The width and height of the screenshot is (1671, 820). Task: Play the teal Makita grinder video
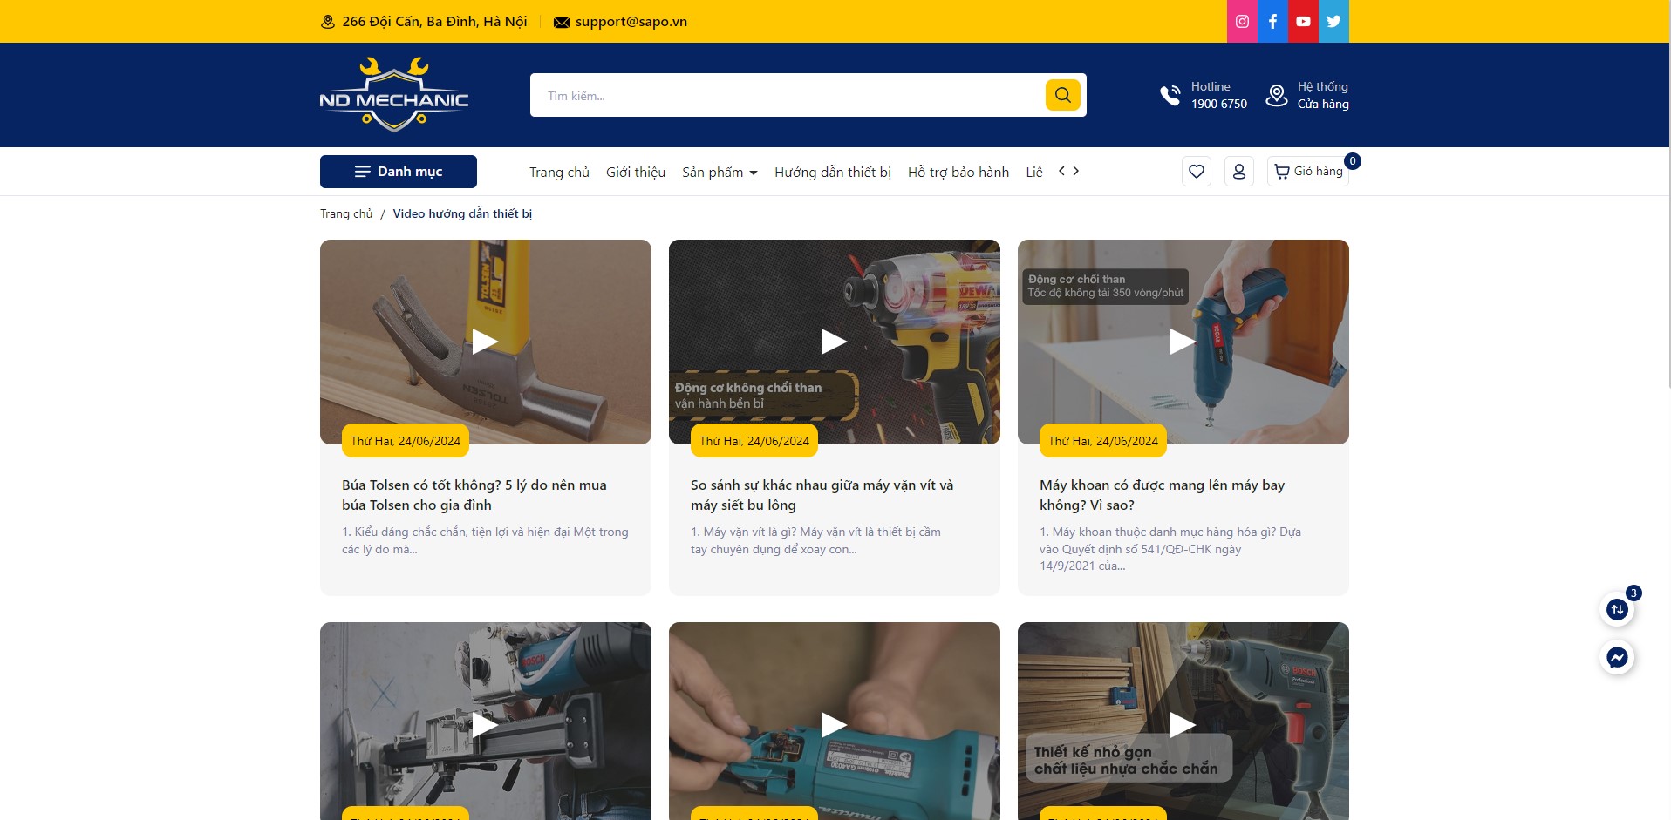click(x=834, y=724)
